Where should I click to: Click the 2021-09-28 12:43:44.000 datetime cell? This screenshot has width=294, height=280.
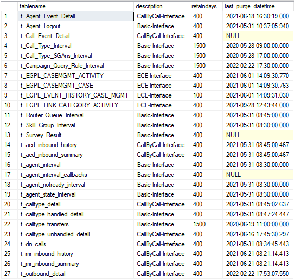(x=258, y=105)
